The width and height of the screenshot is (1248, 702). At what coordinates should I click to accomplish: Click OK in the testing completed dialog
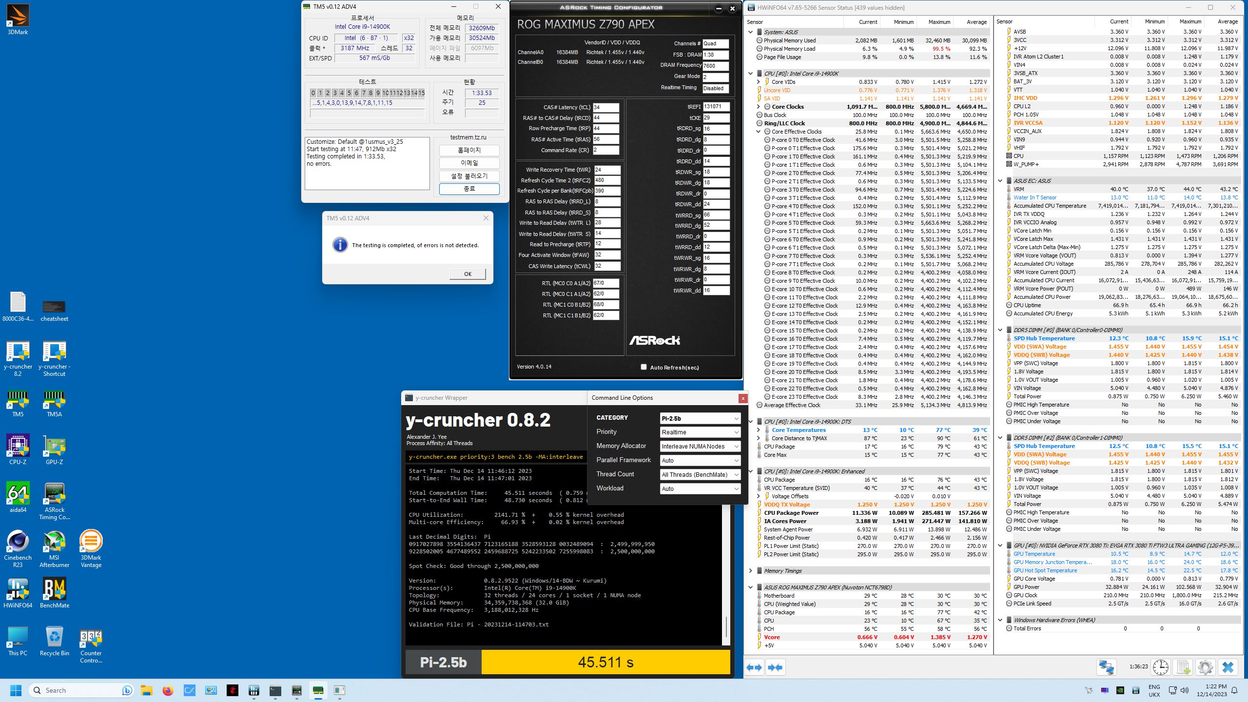(467, 274)
